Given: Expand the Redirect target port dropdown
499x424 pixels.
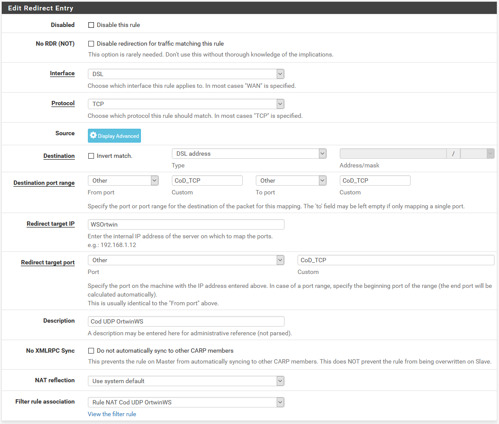Looking at the screenshot, I should (186, 260).
